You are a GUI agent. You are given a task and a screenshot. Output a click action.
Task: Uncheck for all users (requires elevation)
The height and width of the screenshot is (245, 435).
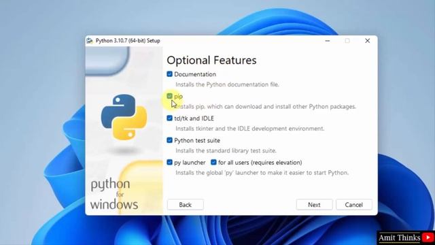[213, 162]
